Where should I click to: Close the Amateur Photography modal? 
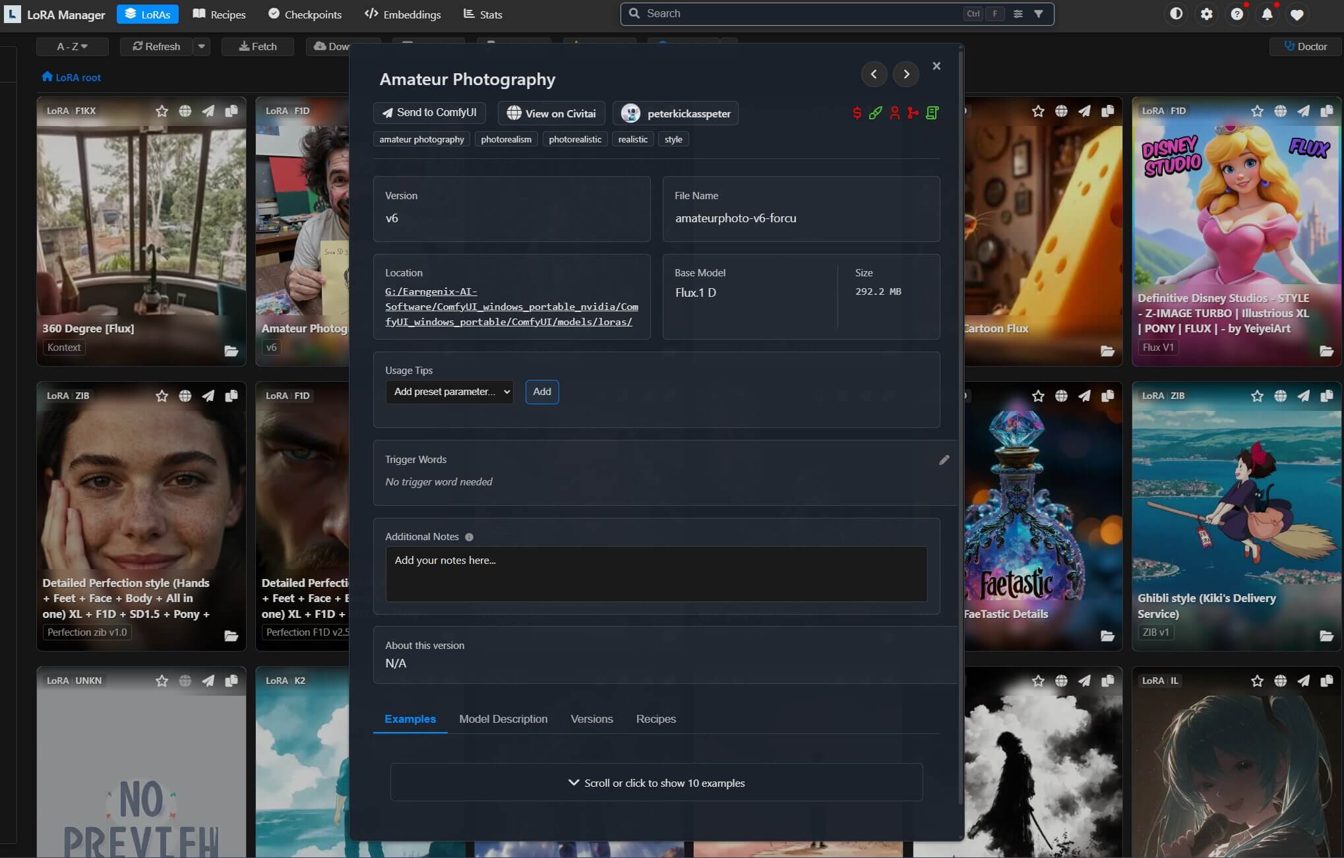pyautogui.click(x=936, y=66)
